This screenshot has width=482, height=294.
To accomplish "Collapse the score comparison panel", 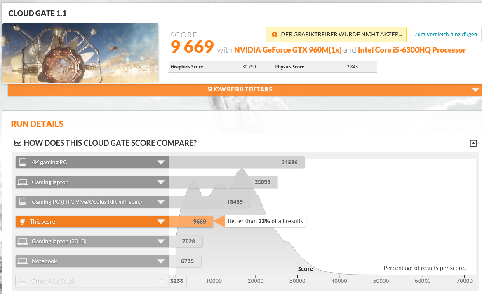I will 473,143.
